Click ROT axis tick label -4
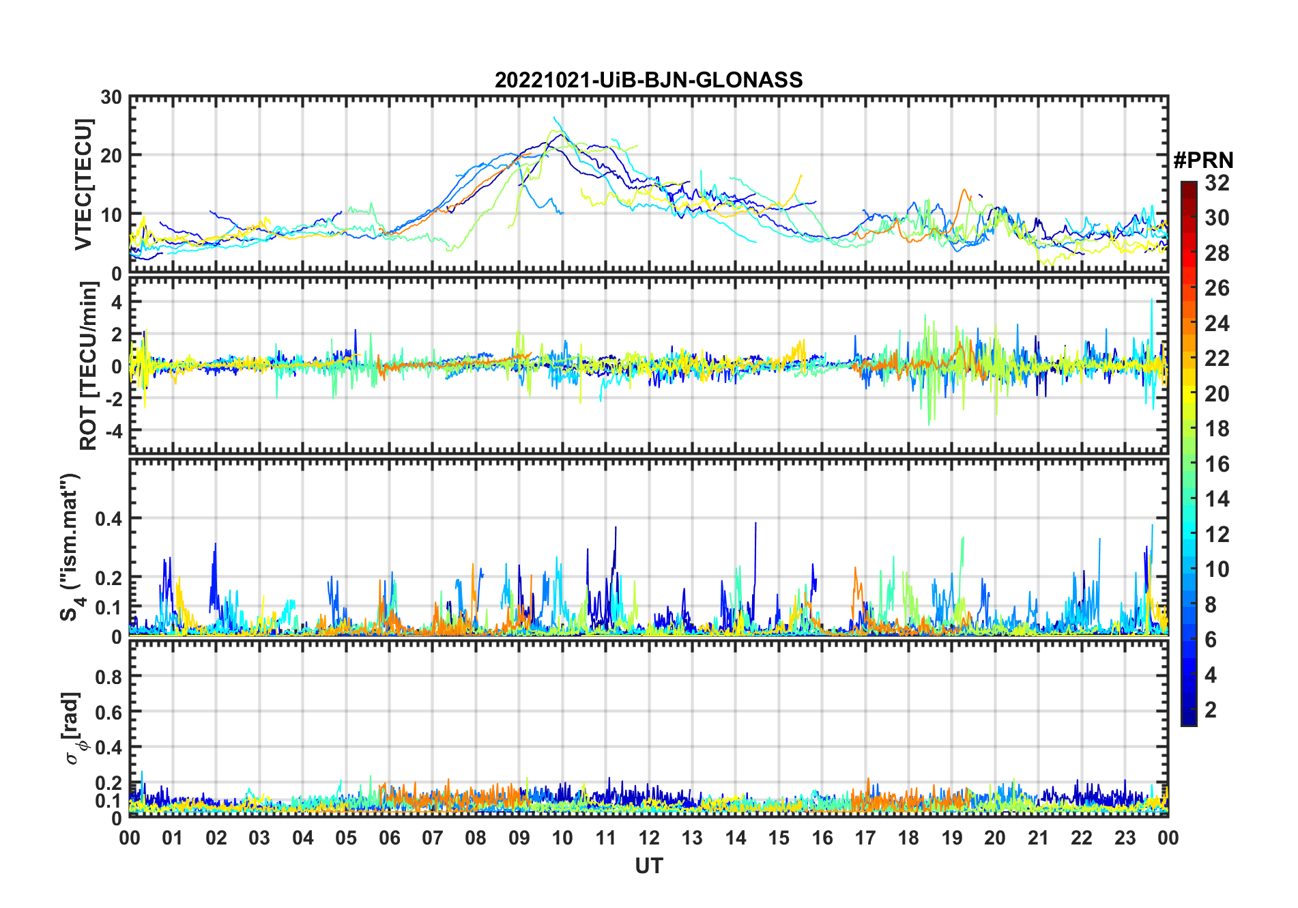The height and width of the screenshot is (908, 1298). (113, 431)
